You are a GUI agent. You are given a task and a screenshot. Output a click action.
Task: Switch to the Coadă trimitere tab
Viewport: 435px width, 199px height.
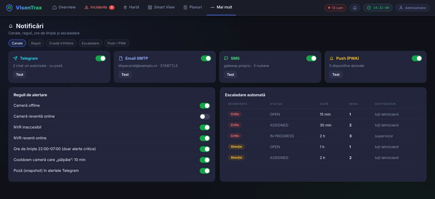pos(61,43)
